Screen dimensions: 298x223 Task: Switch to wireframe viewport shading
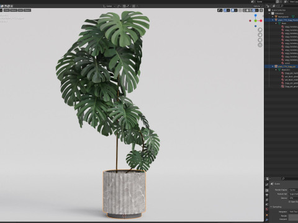point(244,11)
